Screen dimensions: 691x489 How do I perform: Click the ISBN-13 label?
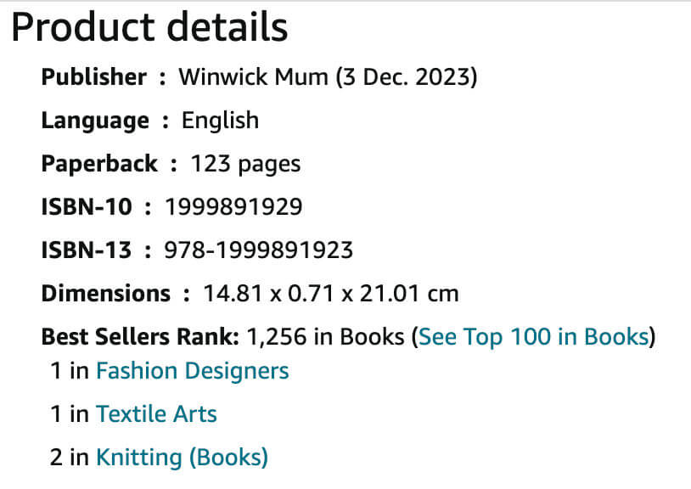[x=86, y=250]
